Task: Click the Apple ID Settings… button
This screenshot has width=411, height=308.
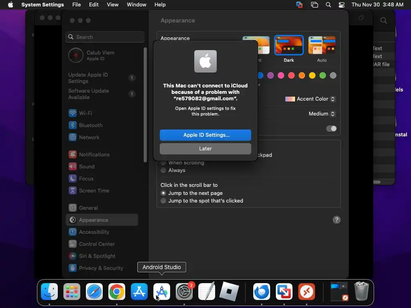Action: click(205, 135)
